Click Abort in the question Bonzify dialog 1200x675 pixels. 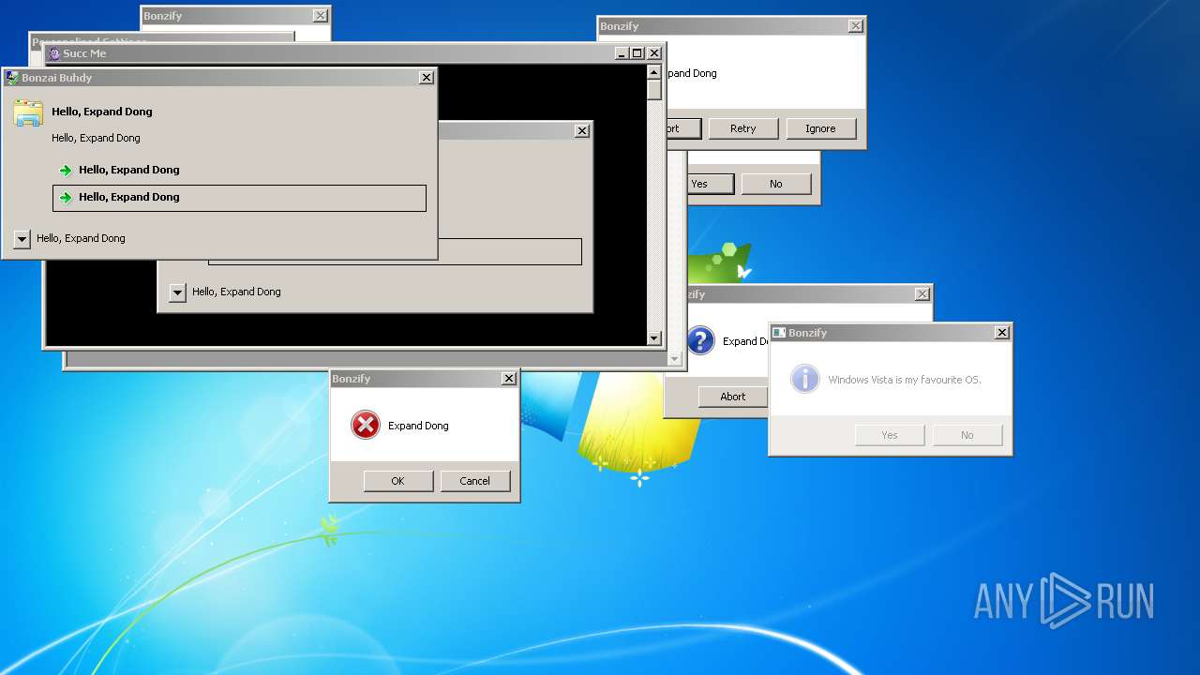pos(733,397)
